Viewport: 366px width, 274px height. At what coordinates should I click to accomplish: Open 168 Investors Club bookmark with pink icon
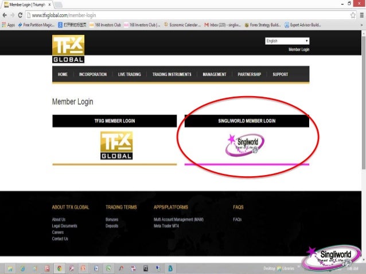click(142, 25)
